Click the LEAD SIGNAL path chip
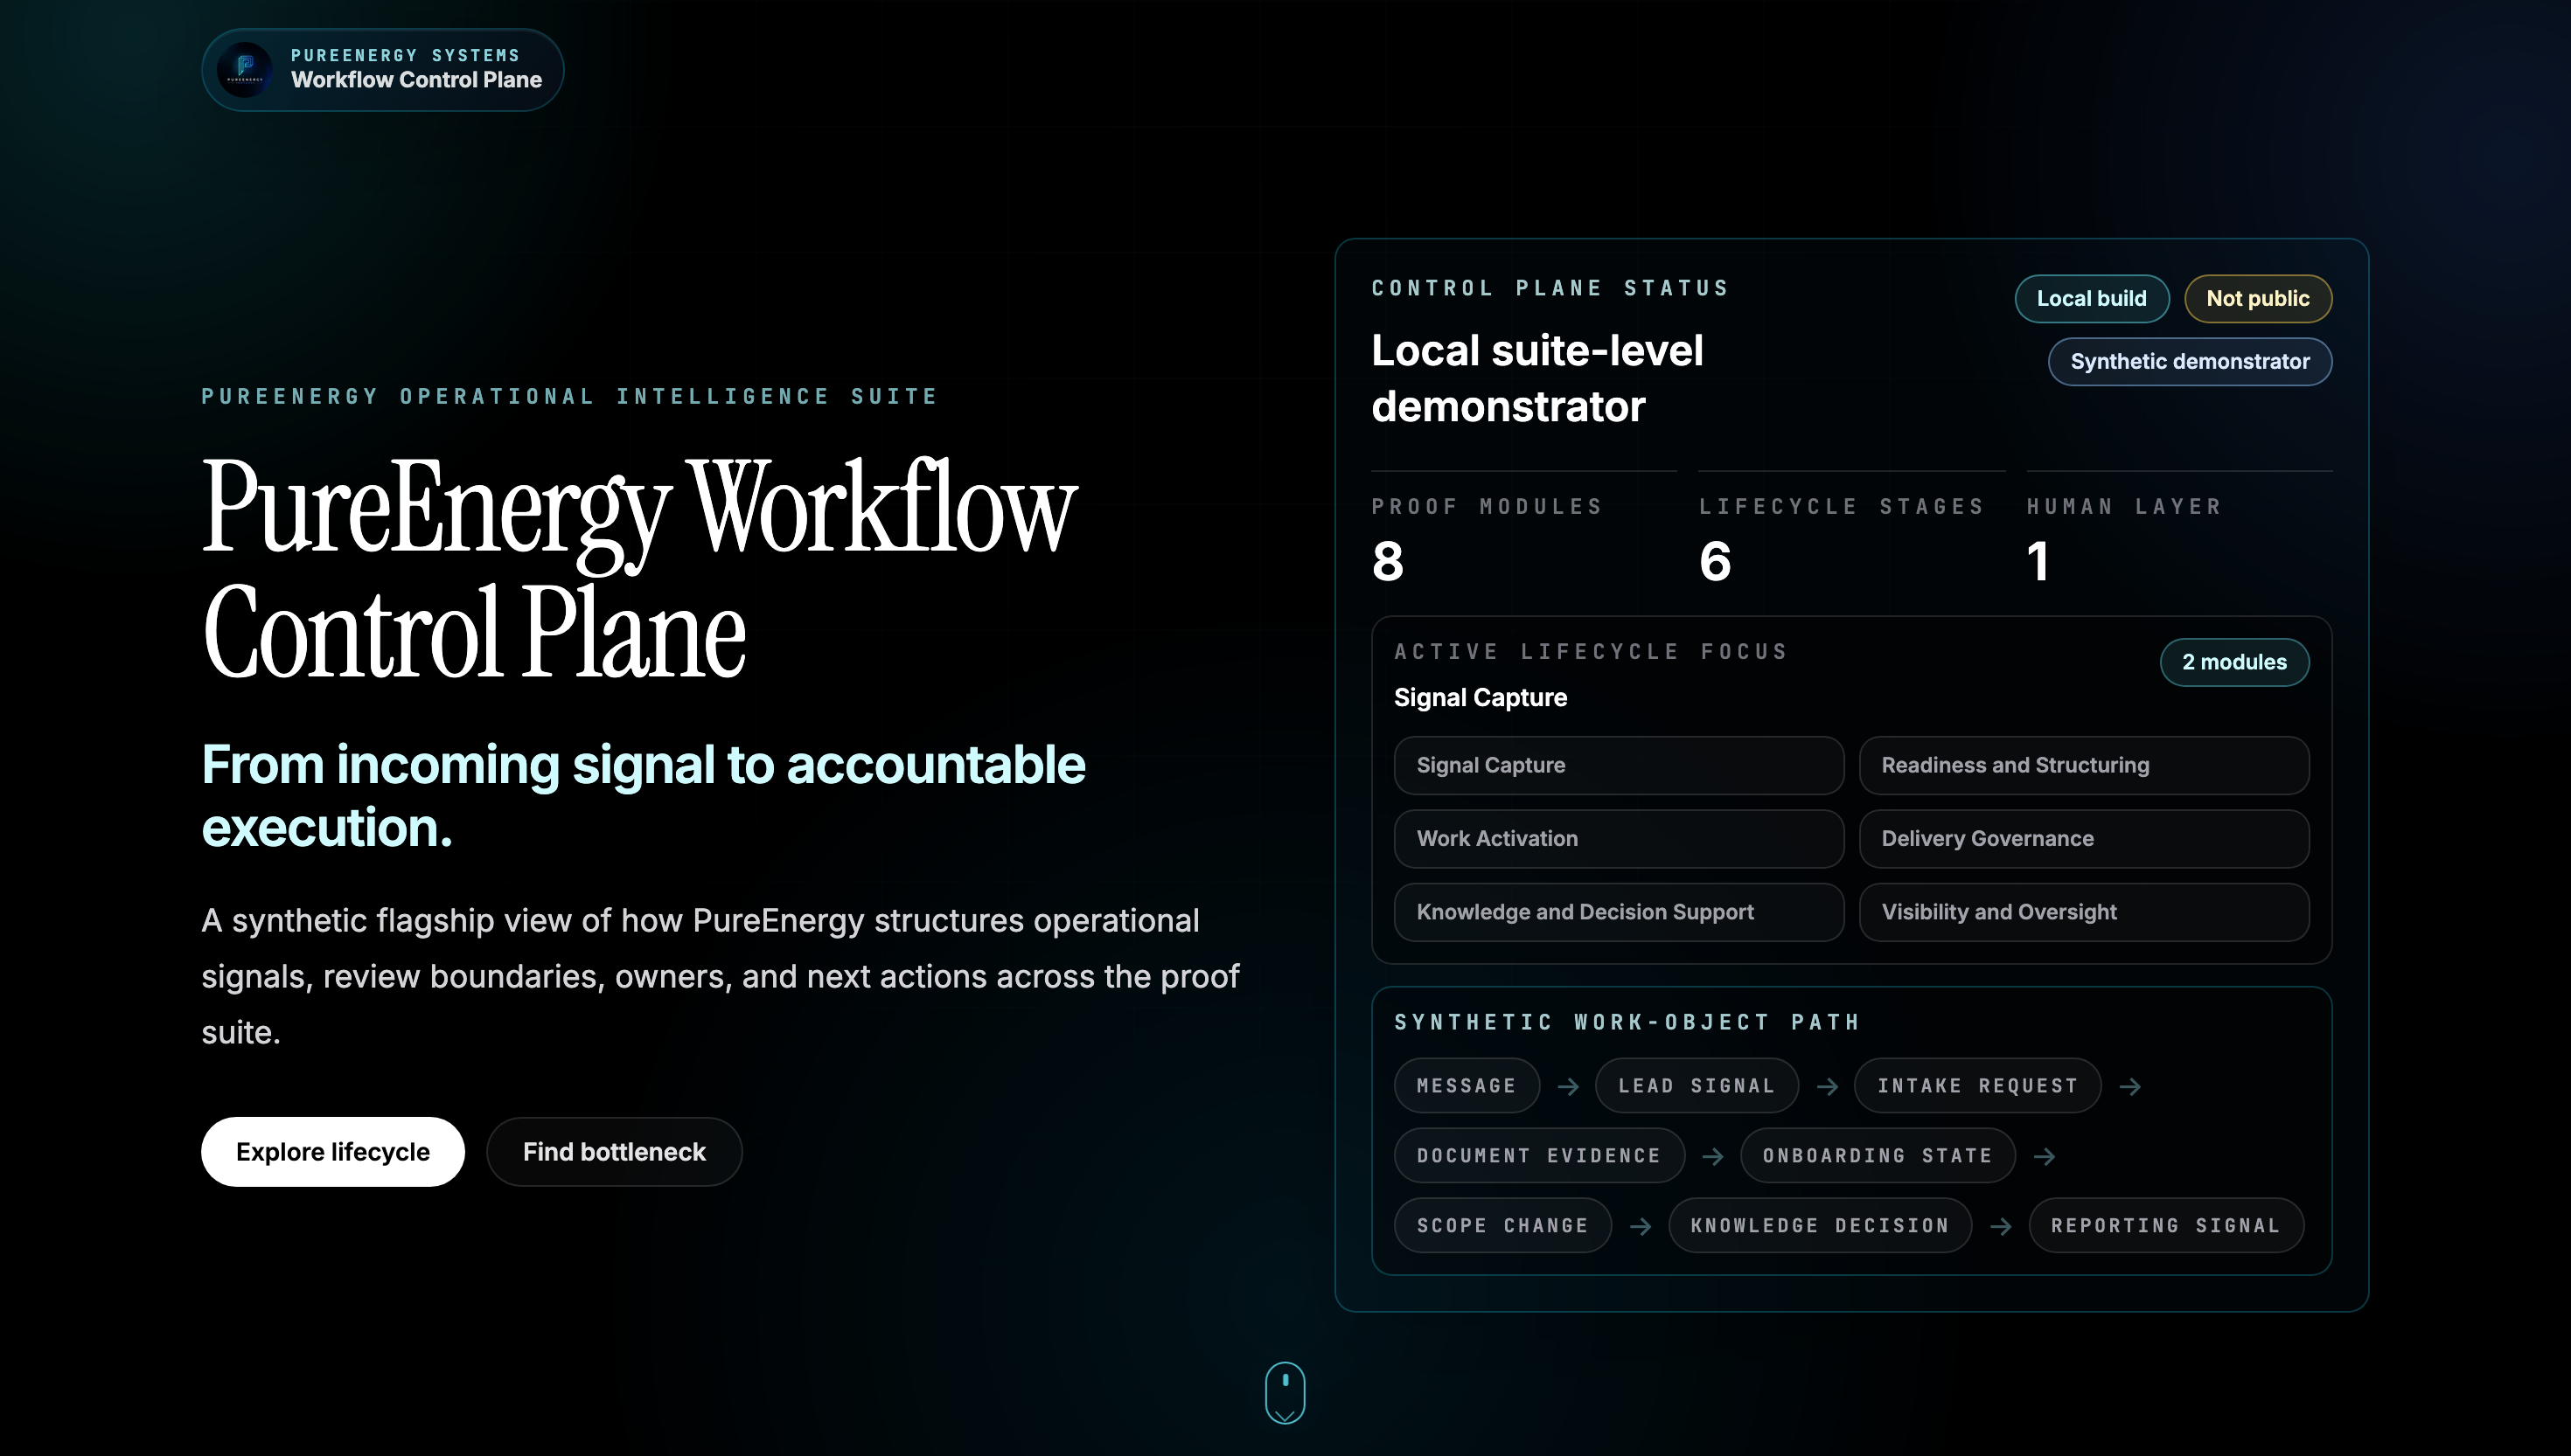 coord(1697,1085)
